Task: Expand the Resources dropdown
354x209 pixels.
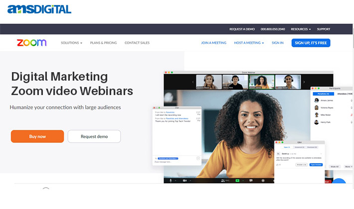Action: tap(301, 29)
